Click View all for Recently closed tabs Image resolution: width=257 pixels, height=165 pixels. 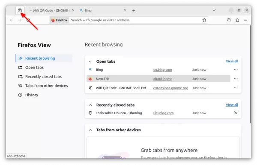(232, 105)
